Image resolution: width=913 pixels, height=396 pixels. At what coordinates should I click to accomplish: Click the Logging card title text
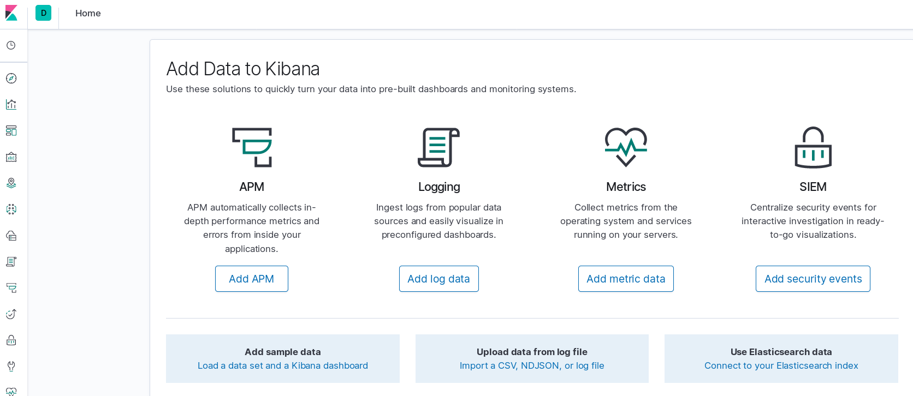(439, 187)
